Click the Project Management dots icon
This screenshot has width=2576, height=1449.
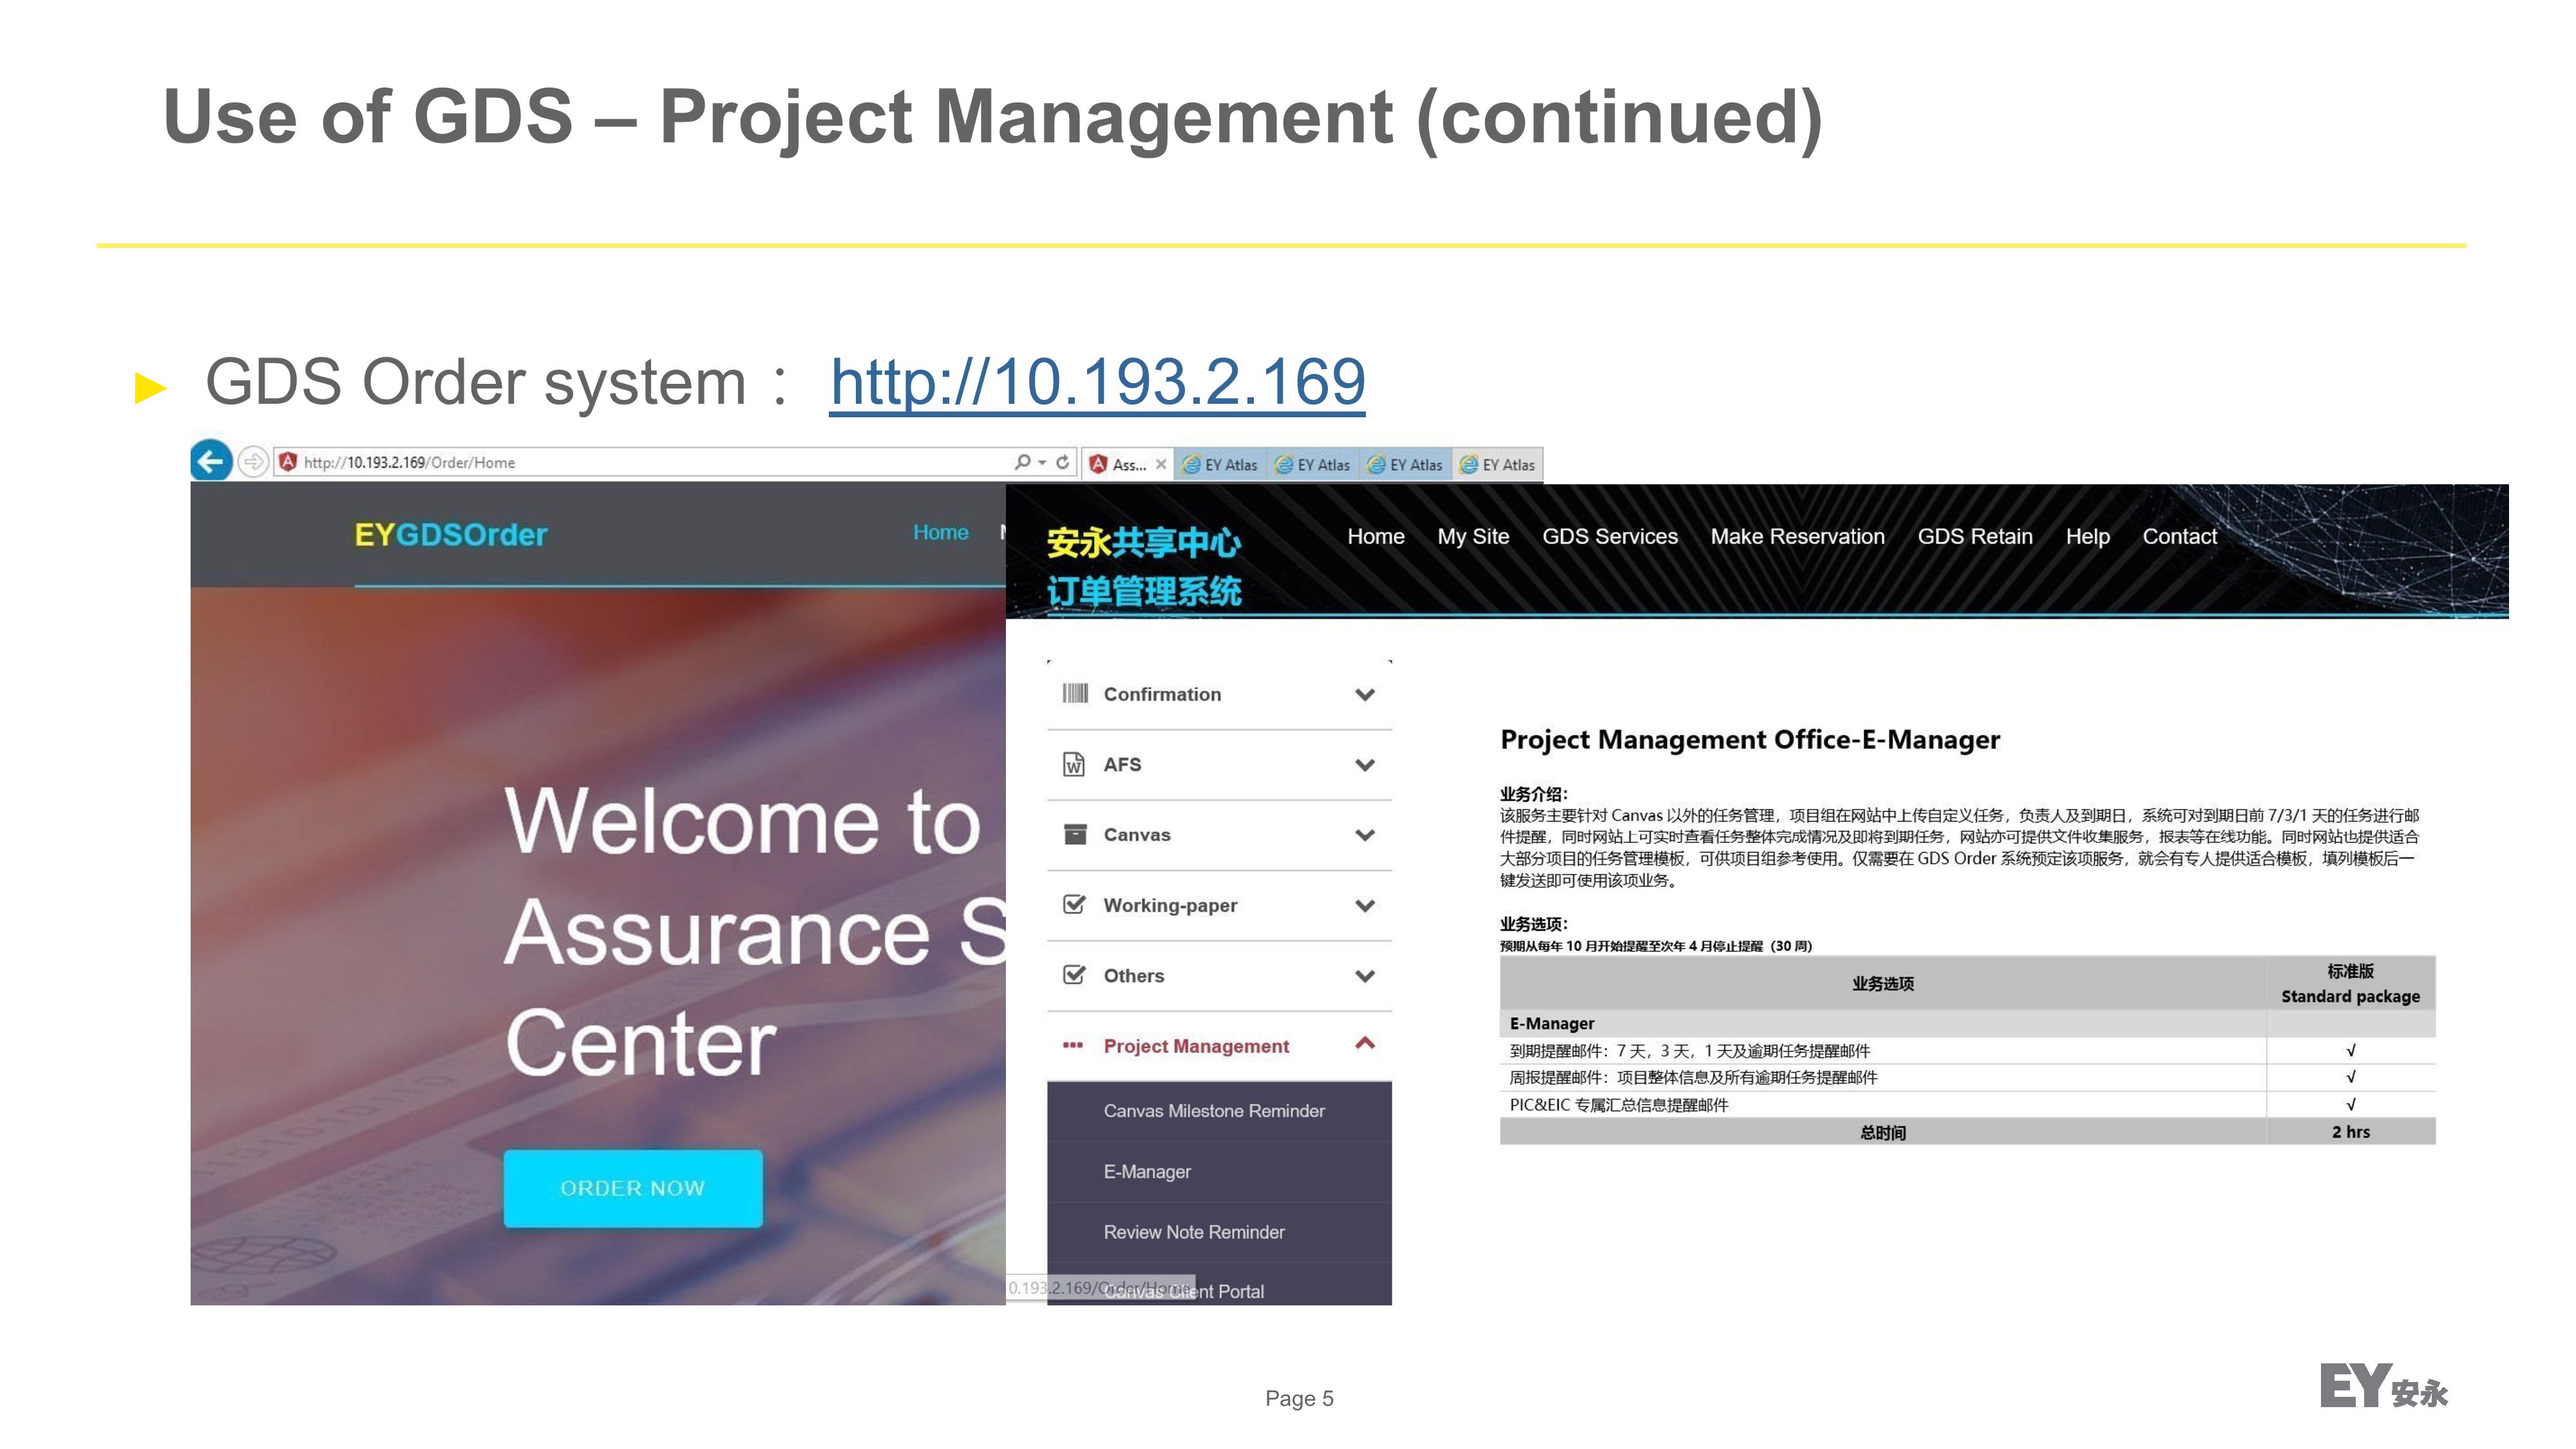pyautogui.click(x=1073, y=1046)
